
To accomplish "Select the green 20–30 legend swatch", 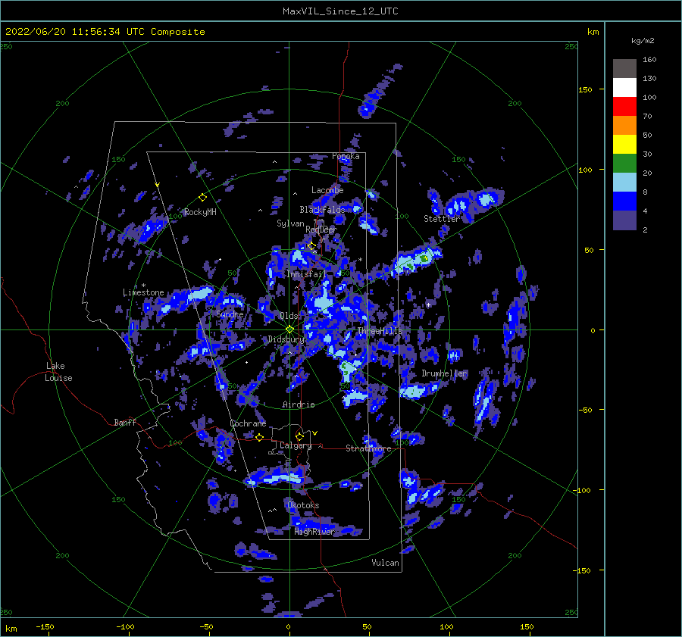I will 624,164.
